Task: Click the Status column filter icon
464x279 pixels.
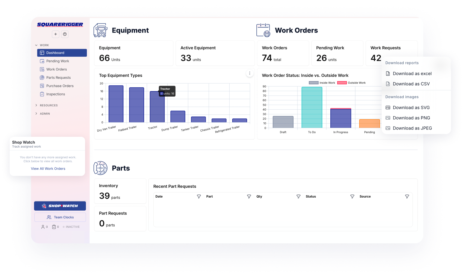Action: point(352,196)
